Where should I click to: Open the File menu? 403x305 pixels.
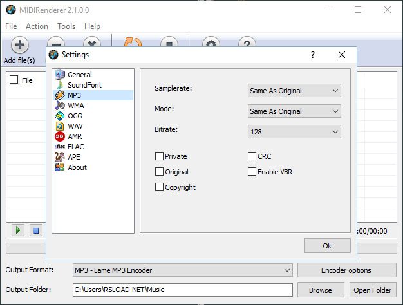point(11,26)
